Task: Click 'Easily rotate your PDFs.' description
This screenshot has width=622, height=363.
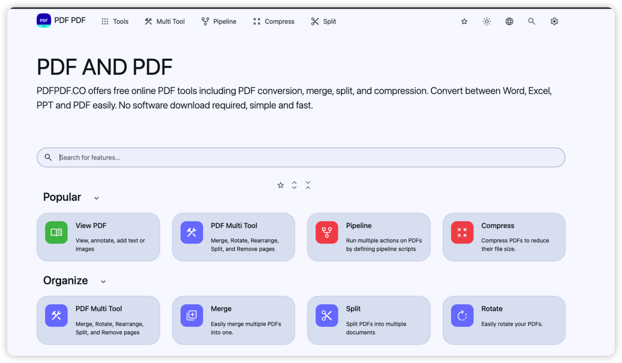Action: coord(512,324)
